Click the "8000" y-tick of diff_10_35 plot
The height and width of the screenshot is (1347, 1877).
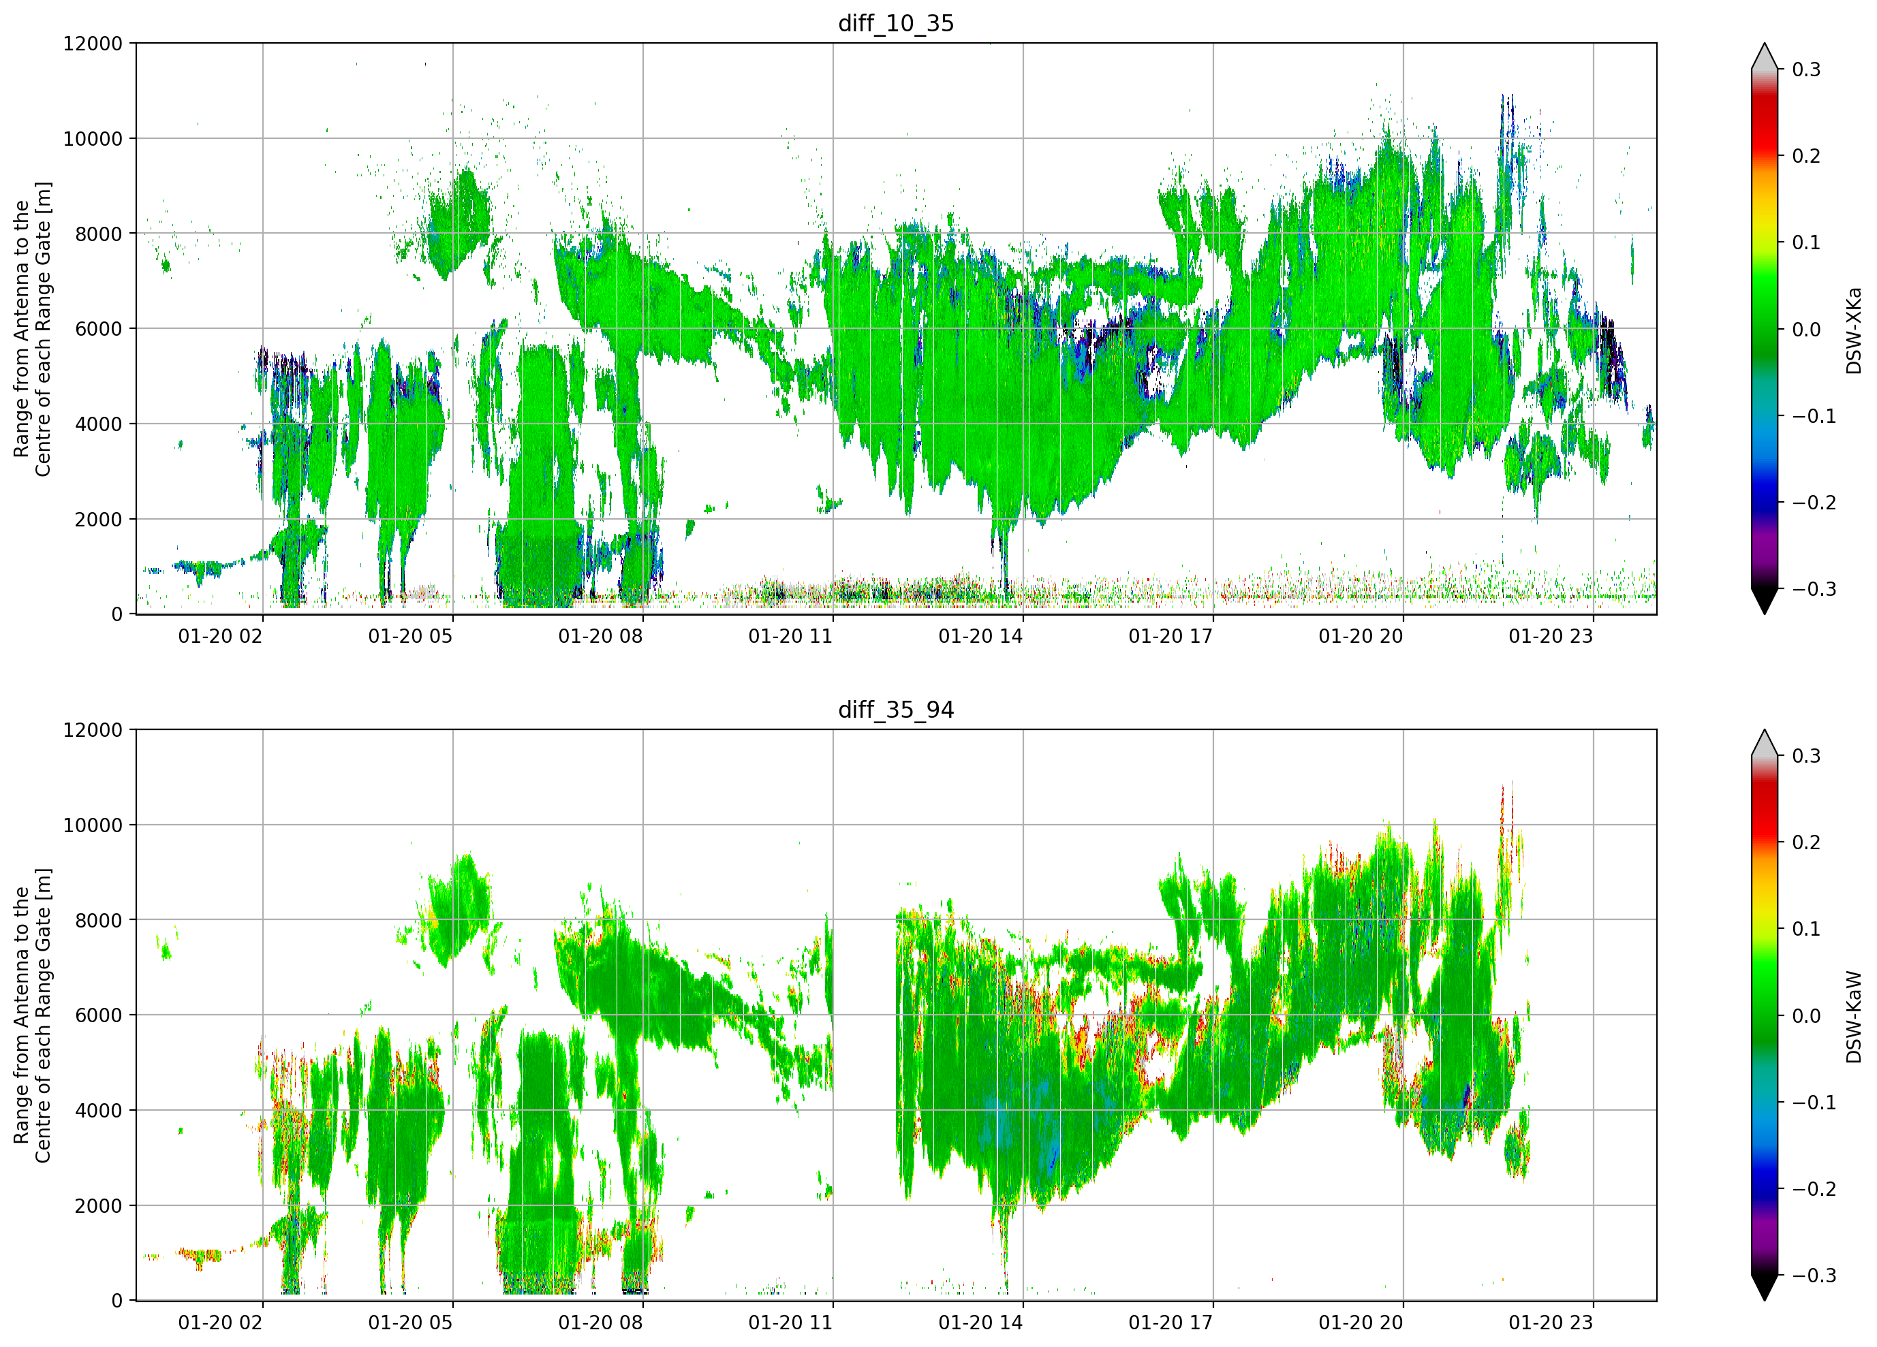tap(99, 234)
